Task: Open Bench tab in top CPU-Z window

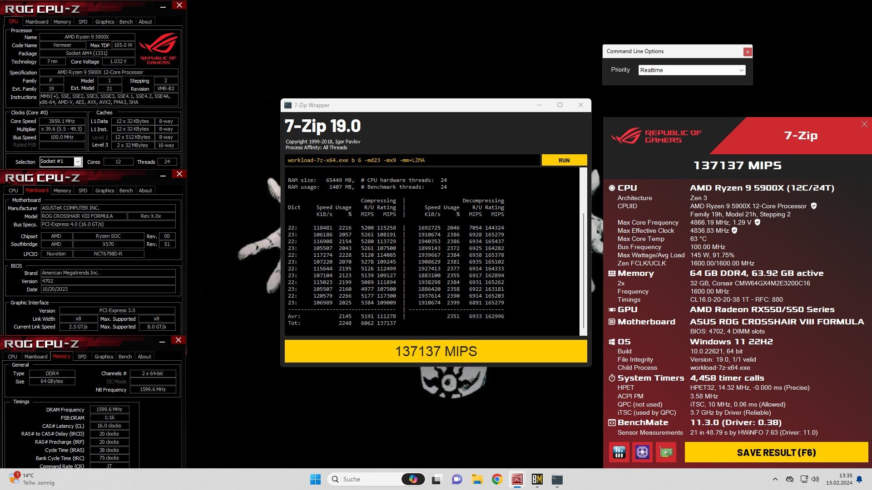Action: 126,22
